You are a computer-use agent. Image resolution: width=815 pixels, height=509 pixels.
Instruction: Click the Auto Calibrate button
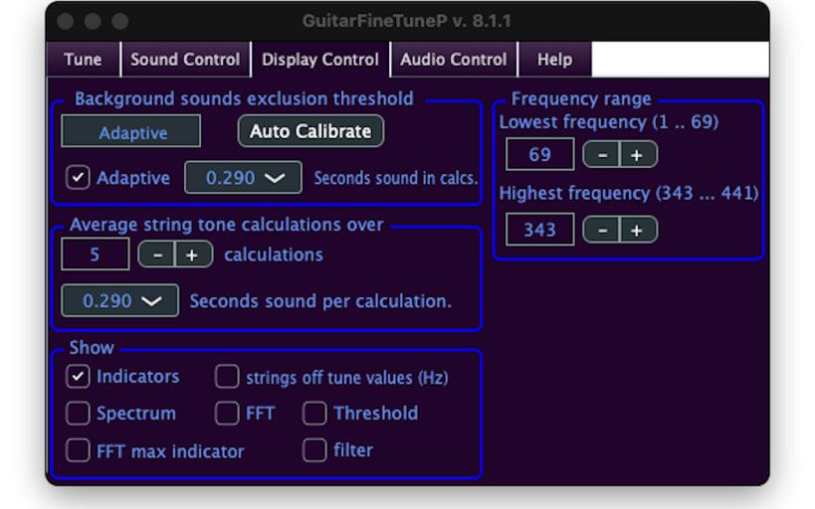[x=310, y=131]
